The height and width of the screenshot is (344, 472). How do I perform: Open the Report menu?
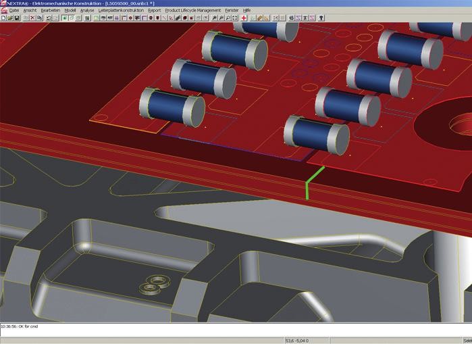point(154,10)
